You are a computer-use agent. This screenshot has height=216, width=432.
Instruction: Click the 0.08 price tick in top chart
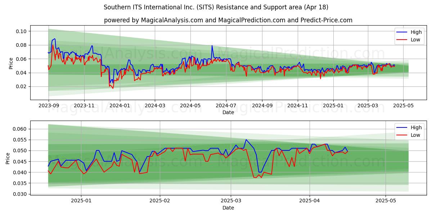pos(22,45)
